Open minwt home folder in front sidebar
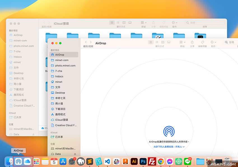The image size is (238, 167). (64, 82)
